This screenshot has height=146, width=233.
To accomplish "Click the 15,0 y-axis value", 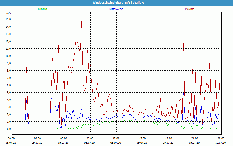I will [8, 19].
